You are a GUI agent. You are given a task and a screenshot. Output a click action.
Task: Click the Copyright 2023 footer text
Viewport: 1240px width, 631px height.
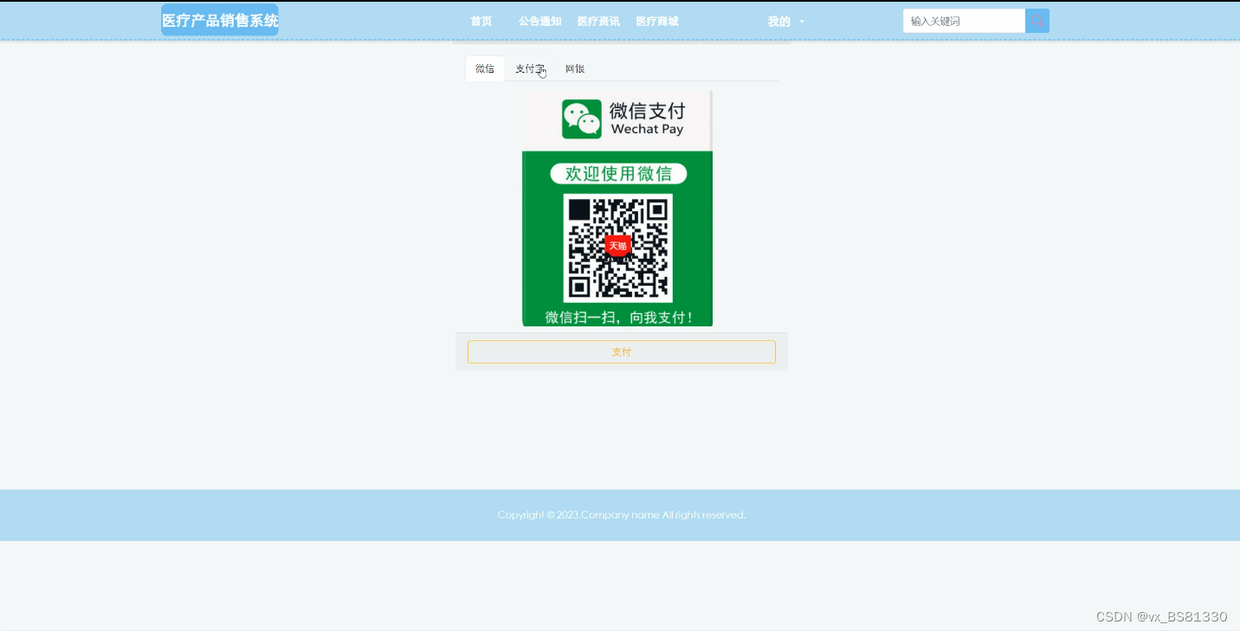click(x=622, y=515)
